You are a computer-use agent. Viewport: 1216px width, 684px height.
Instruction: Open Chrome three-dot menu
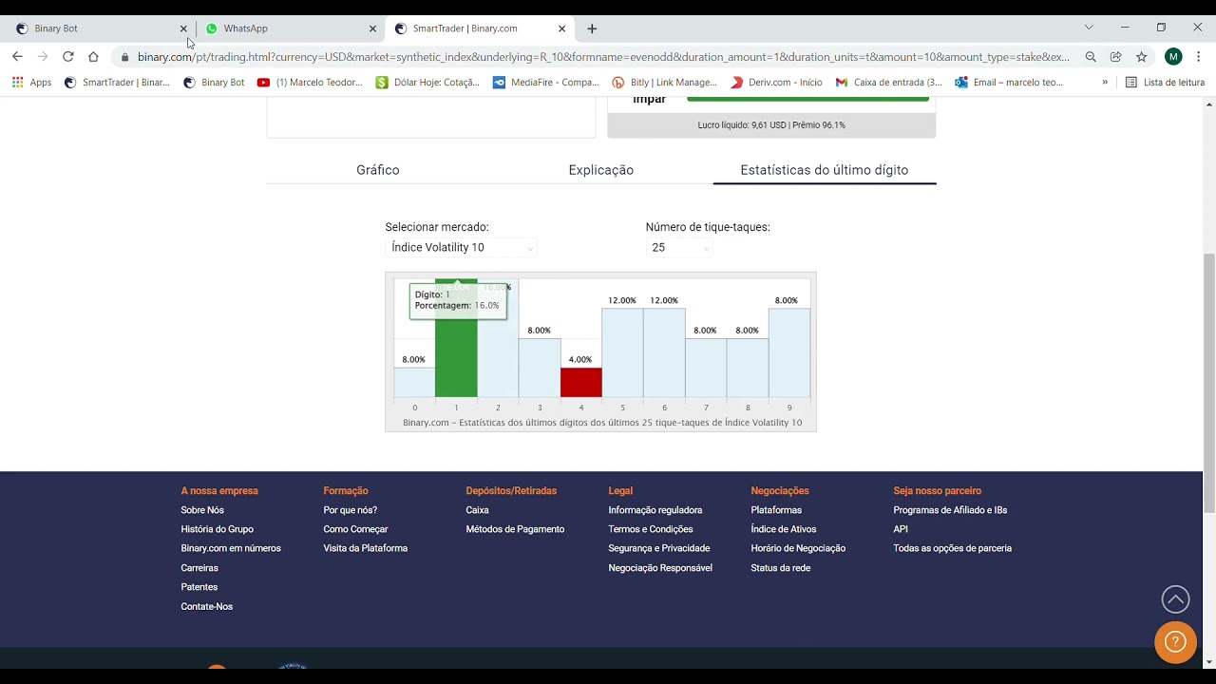[1199, 57]
